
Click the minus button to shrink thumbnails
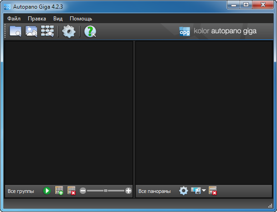click(83, 191)
